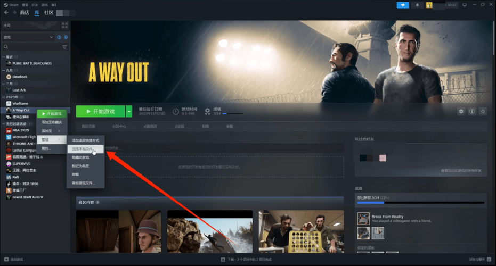
Task: Switch to the 商店 tab
Action: point(25,13)
